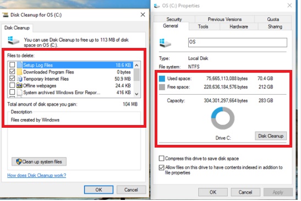
Task: Open the Previous Versions tab
Action: coord(225,19)
